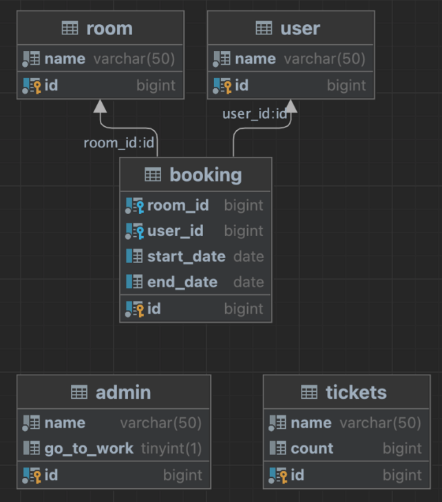Click the date type of end_date
The height and width of the screenshot is (502, 442).
coord(249,282)
